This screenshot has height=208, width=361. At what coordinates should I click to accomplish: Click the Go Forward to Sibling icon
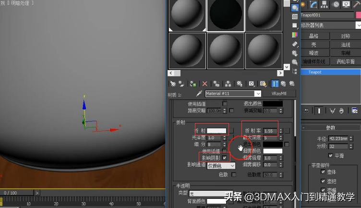click(292, 84)
